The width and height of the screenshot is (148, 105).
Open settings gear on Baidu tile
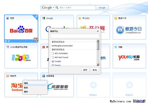[x=6, y=41]
